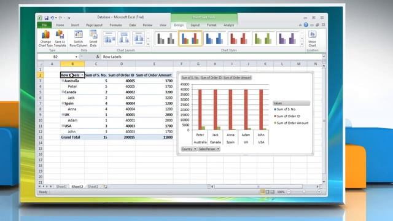Image resolution: width=393 pixels, height=221 pixels.
Task: Open Select Data dialog icon
Action: [93, 38]
